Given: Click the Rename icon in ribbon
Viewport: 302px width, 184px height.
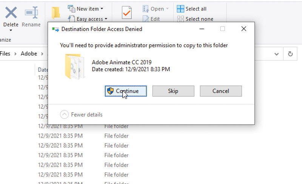Looking at the screenshot, I should pos(31,12).
